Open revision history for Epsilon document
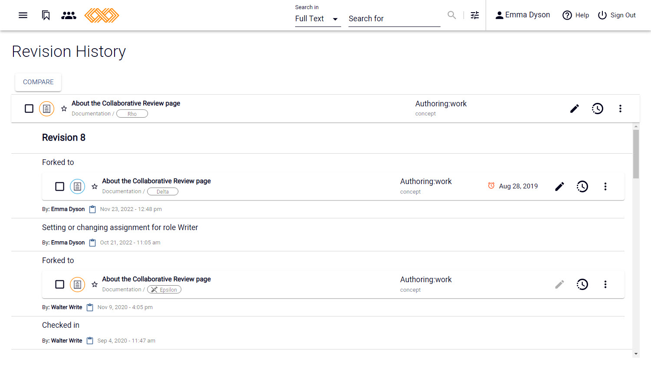The height and width of the screenshot is (369, 651). [x=582, y=284]
